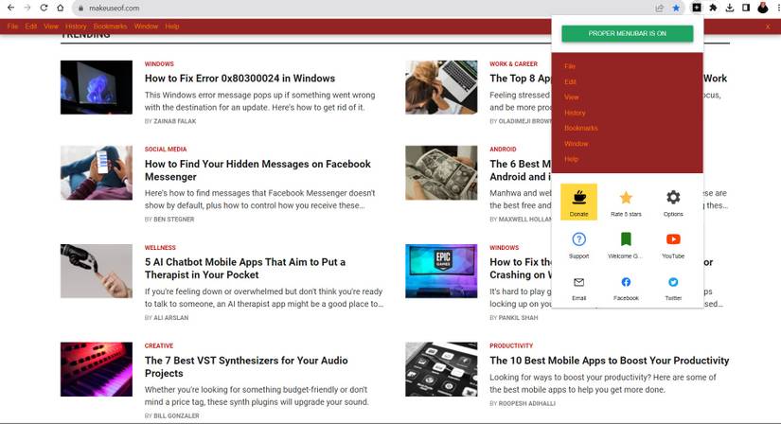Click the Facebook icon in popup
This screenshot has height=424, width=781.
click(626, 282)
